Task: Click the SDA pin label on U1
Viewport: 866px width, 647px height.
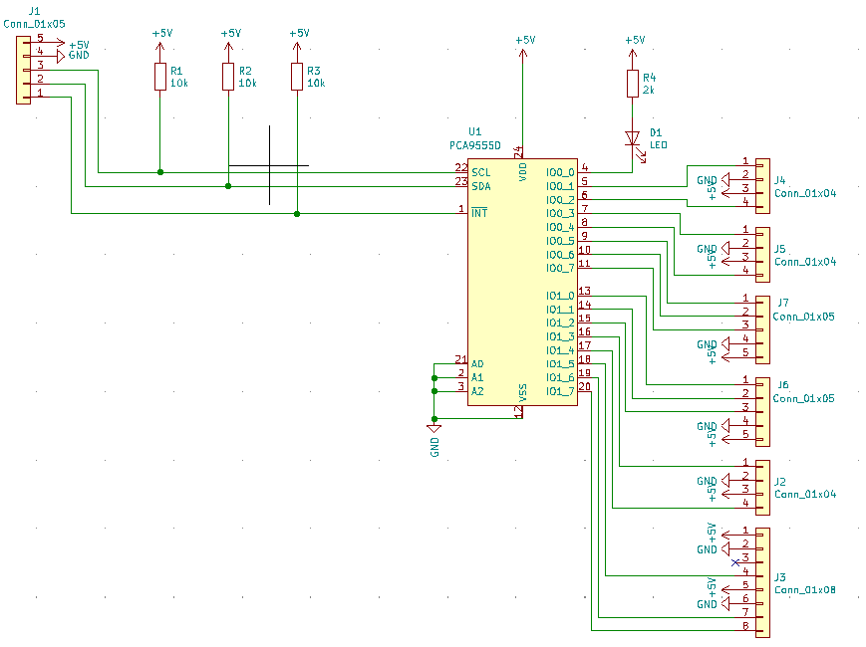Action: [x=481, y=186]
